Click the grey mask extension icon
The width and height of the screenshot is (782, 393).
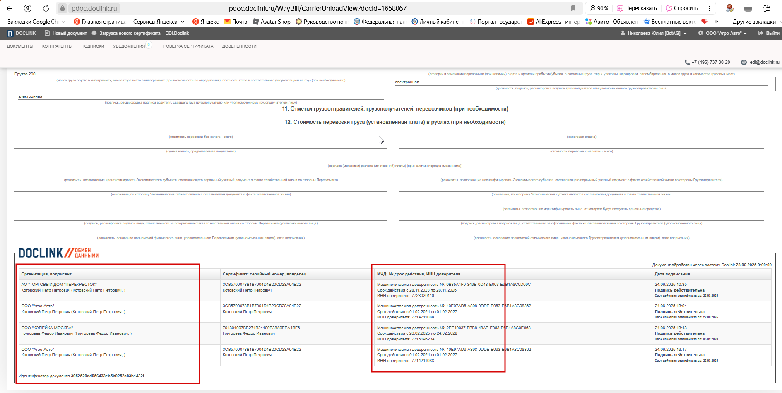click(748, 9)
